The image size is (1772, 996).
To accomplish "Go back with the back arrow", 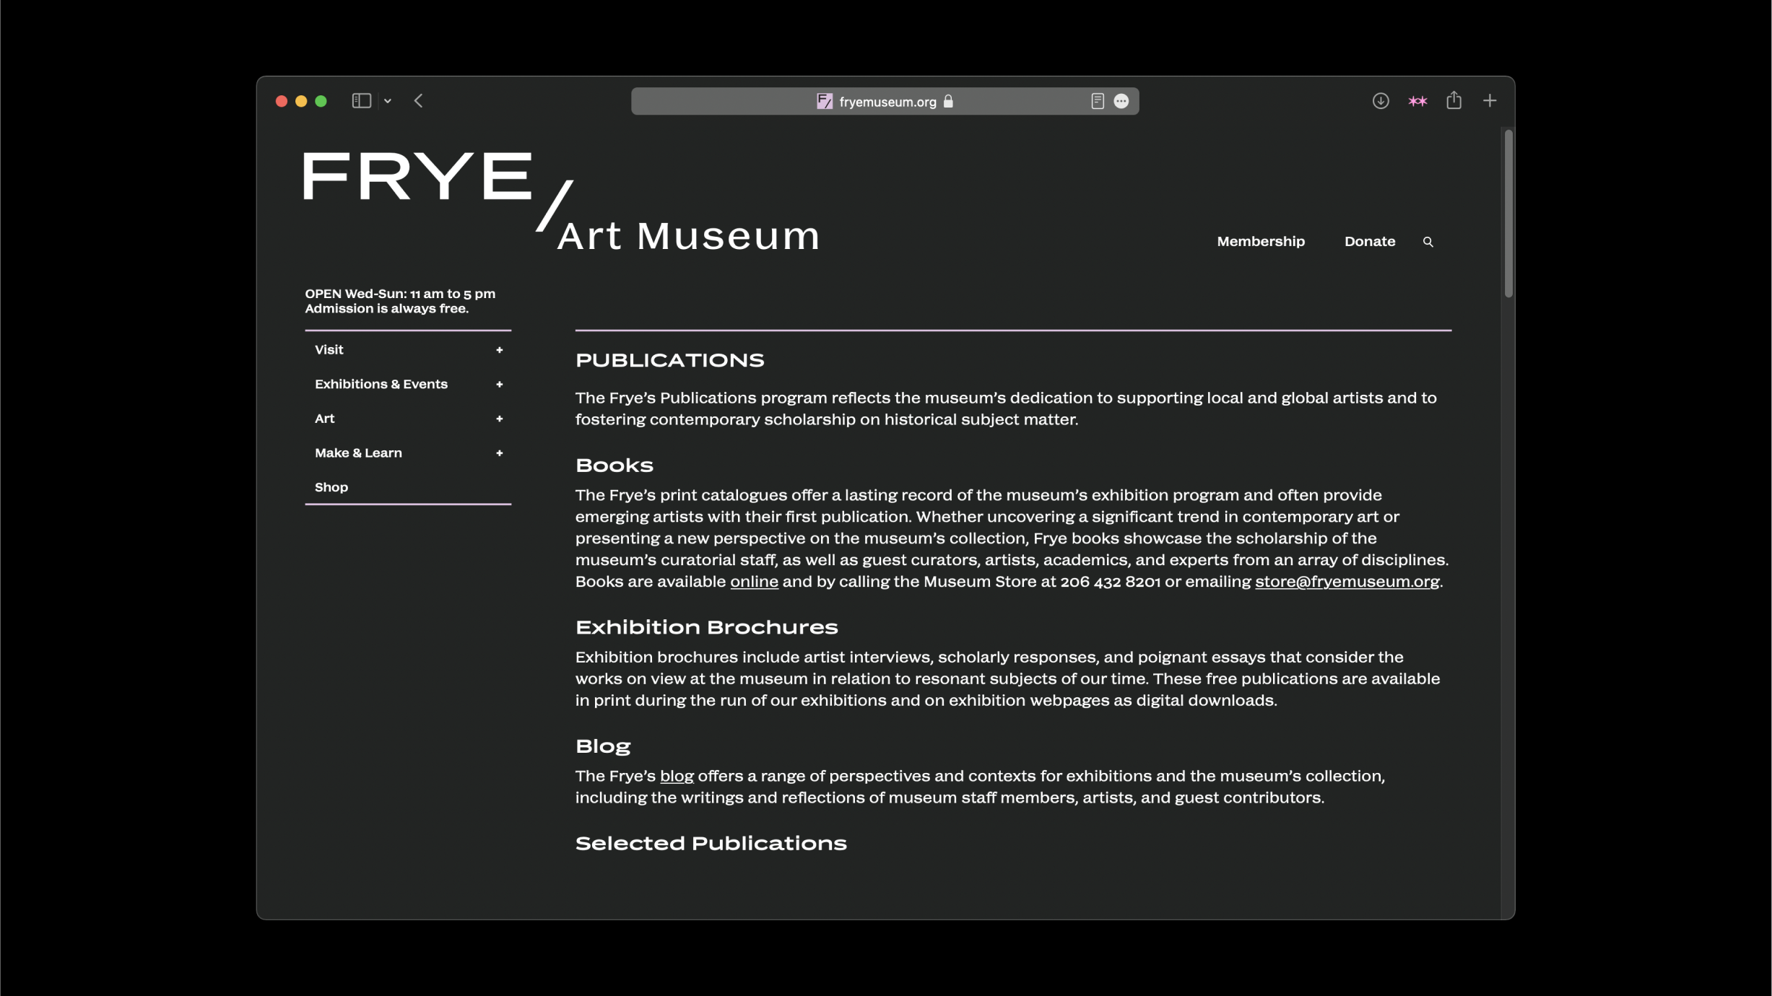I will click(x=419, y=101).
